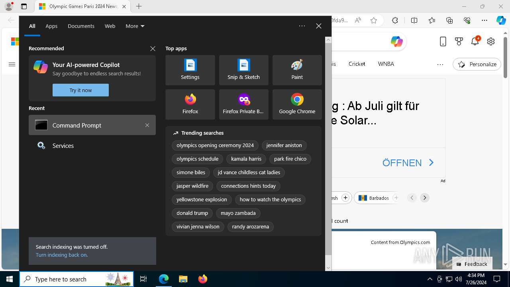This screenshot has height=287, width=510.
Task: Open Windows Start menu
Action: (10, 279)
